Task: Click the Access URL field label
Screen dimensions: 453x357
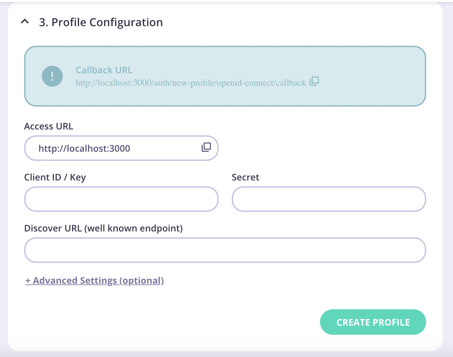Action: (48, 126)
